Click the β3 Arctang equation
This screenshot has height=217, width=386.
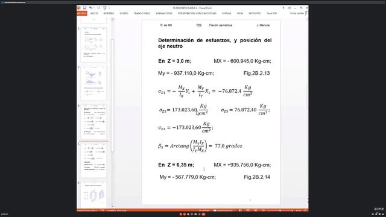(x=200, y=146)
